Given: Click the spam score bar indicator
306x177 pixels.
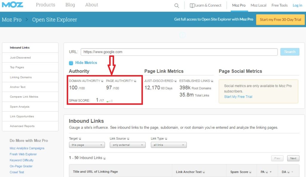Looking at the screenshot, I should (109, 101).
